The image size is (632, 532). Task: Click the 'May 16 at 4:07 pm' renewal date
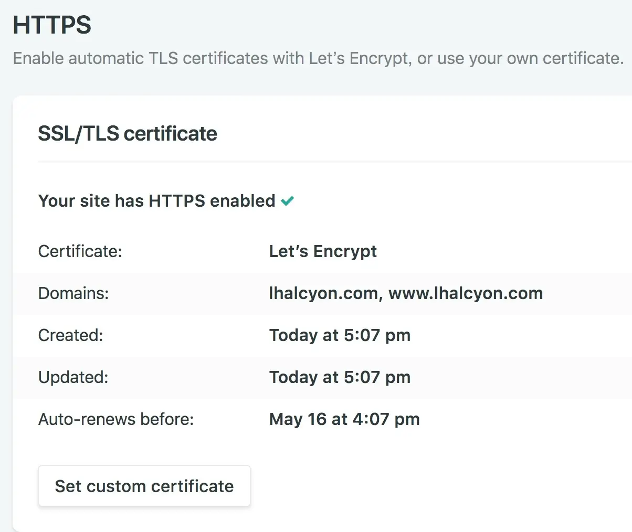[x=344, y=419]
